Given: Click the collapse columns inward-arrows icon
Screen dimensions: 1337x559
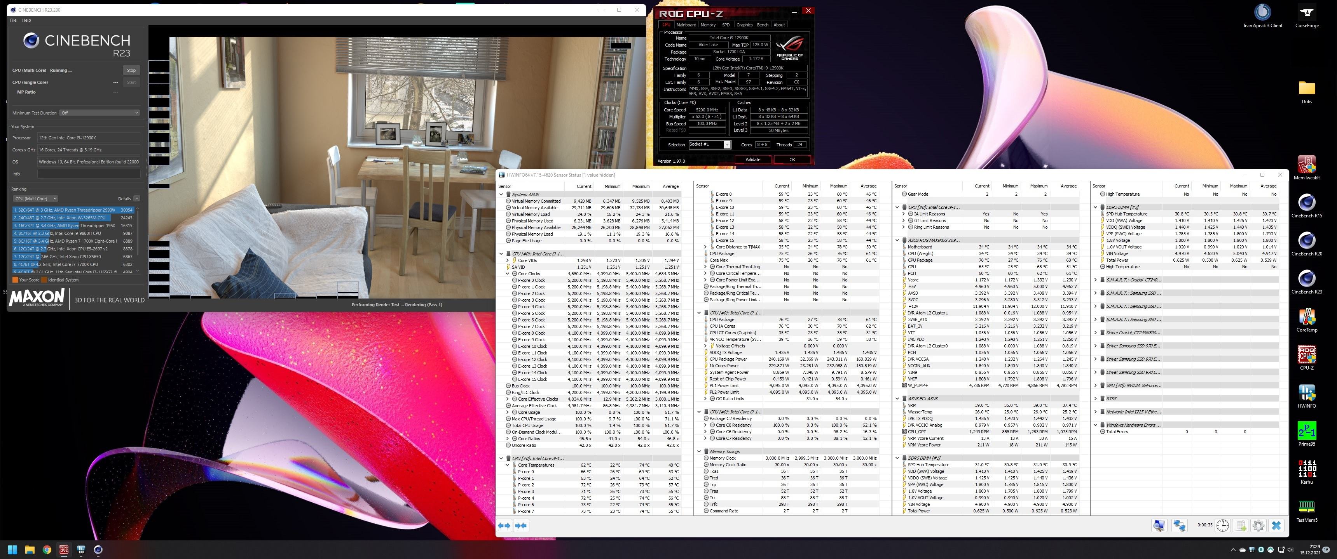Looking at the screenshot, I should pyautogui.click(x=521, y=526).
